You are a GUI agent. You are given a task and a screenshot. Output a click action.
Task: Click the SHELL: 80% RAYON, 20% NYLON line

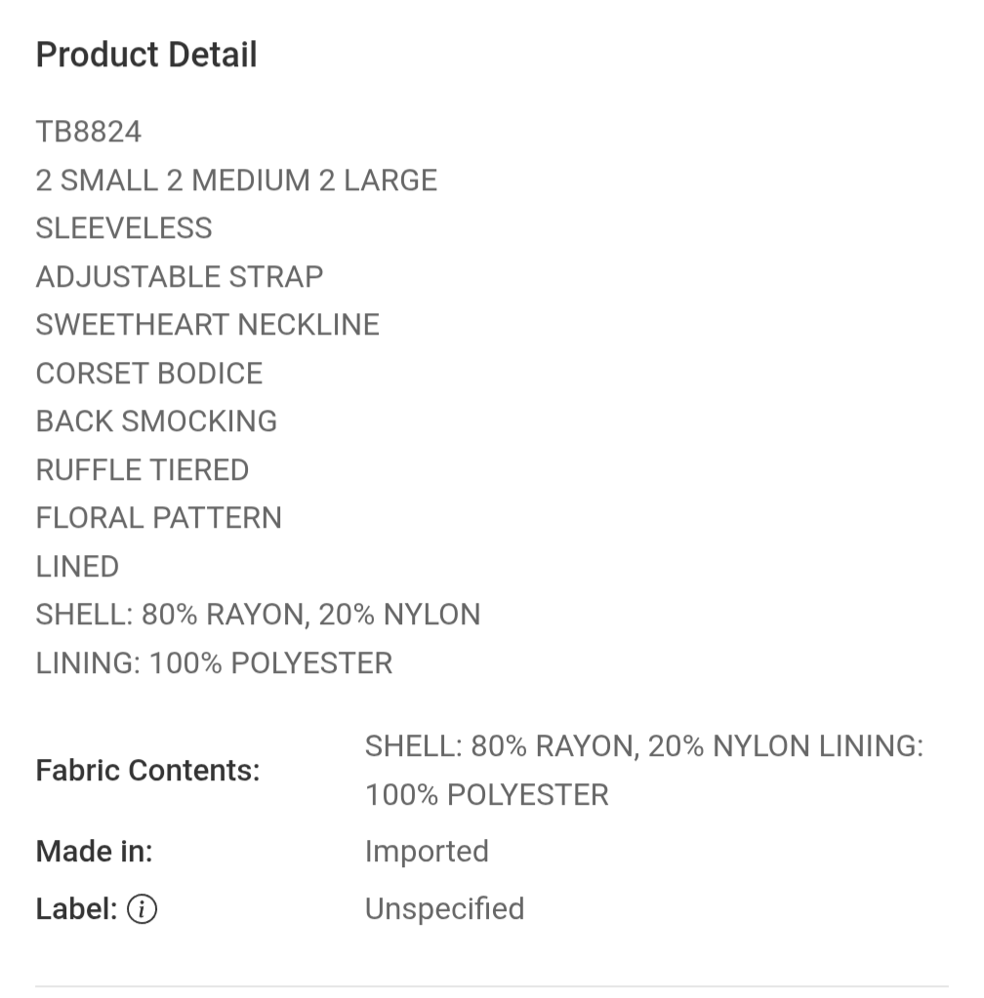pos(258,615)
